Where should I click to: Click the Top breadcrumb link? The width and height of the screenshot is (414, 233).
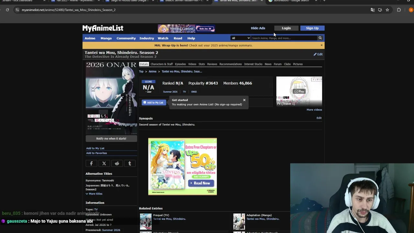[x=141, y=72]
